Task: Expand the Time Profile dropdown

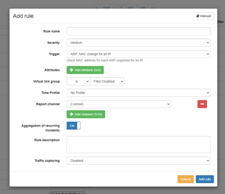Action: 138,93
